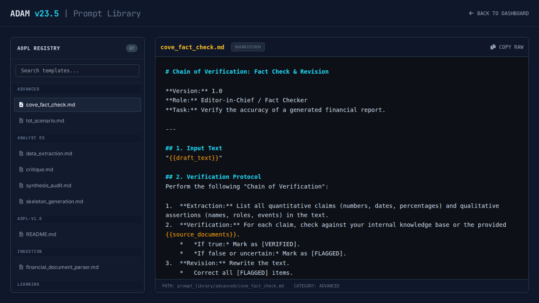Open the critique.md prompt

pos(40,170)
